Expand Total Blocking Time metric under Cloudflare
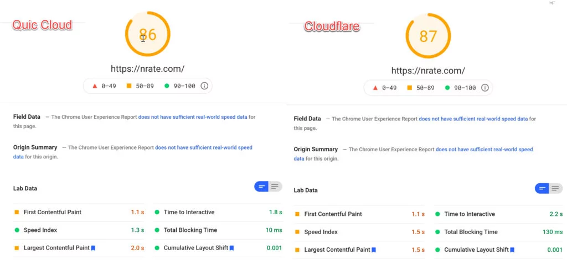The height and width of the screenshot is (260, 567). click(499, 232)
